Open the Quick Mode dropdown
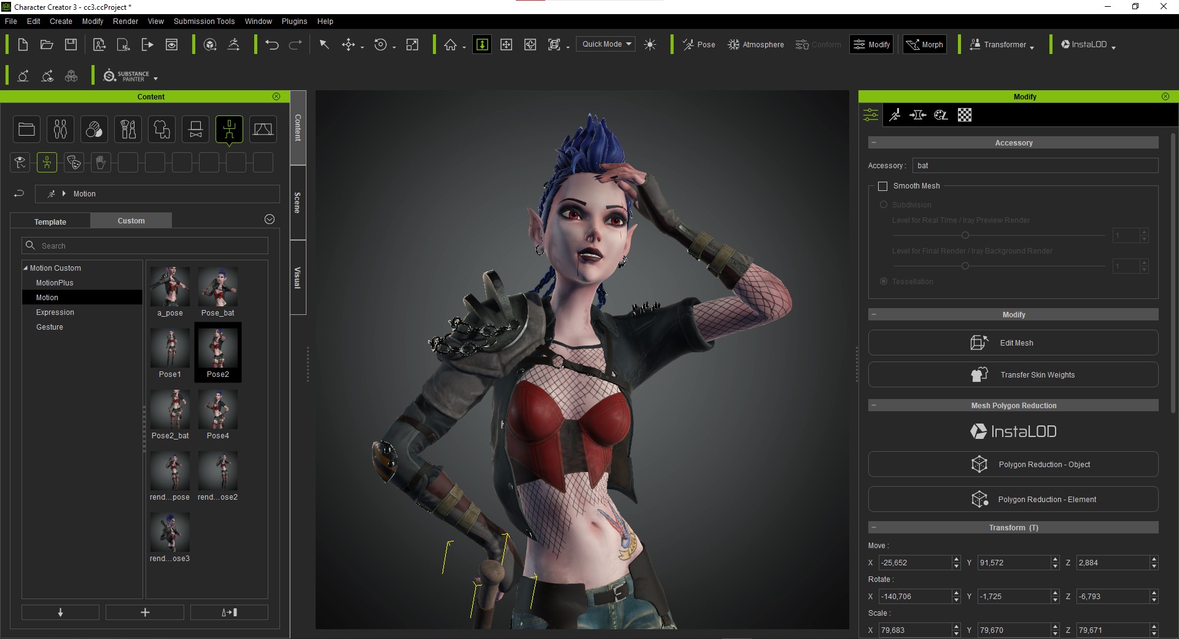The height and width of the screenshot is (639, 1179). [606, 44]
